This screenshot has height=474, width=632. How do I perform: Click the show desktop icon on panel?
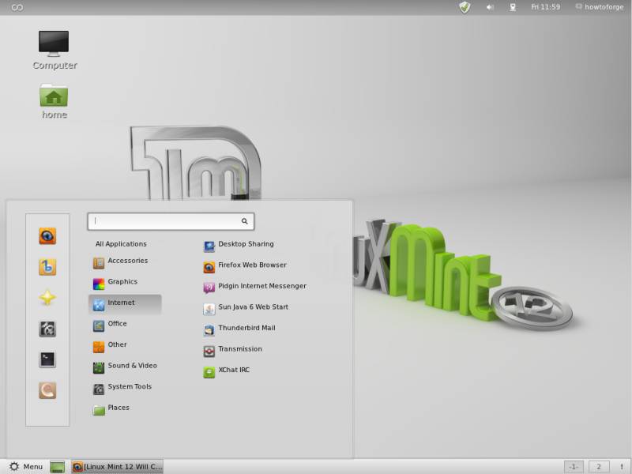click(57, 467)
